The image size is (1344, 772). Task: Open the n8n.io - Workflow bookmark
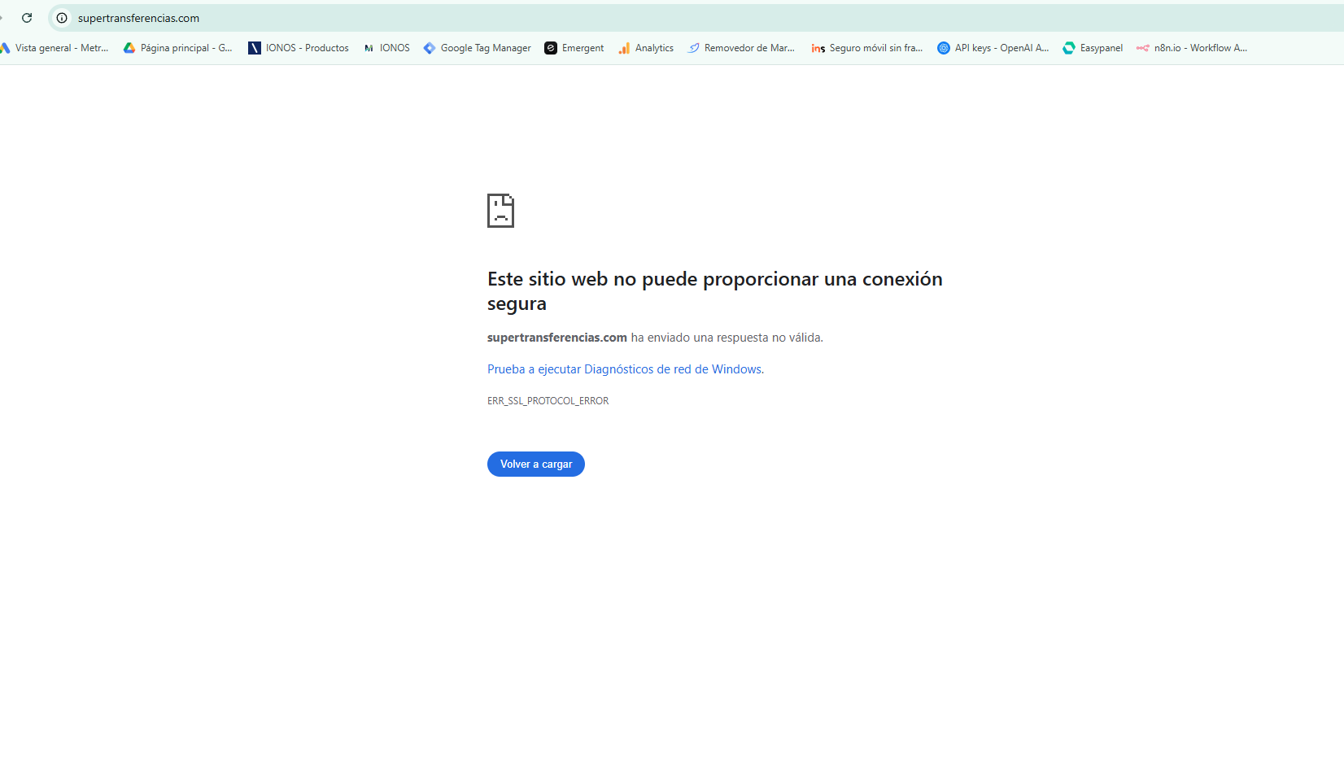pyautogui.click(x=1192, y=48)
